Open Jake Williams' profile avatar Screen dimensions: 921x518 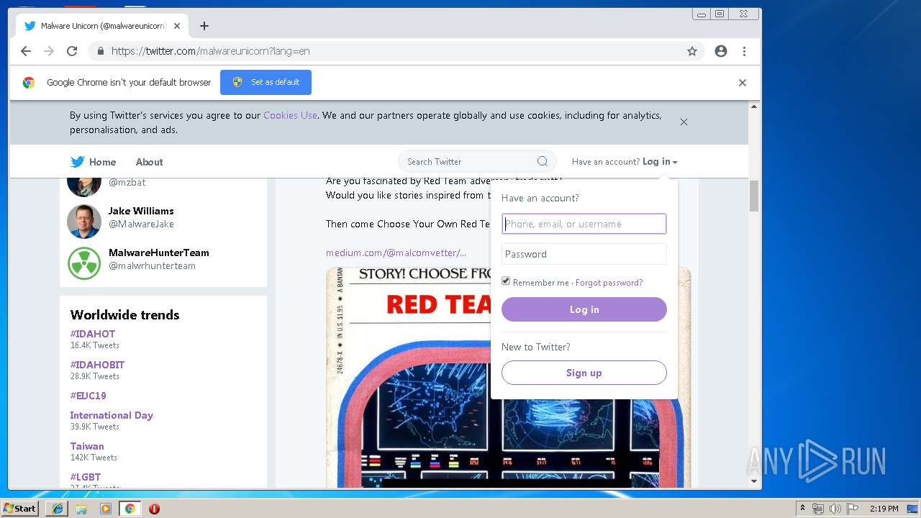click(x=84, y=222)
